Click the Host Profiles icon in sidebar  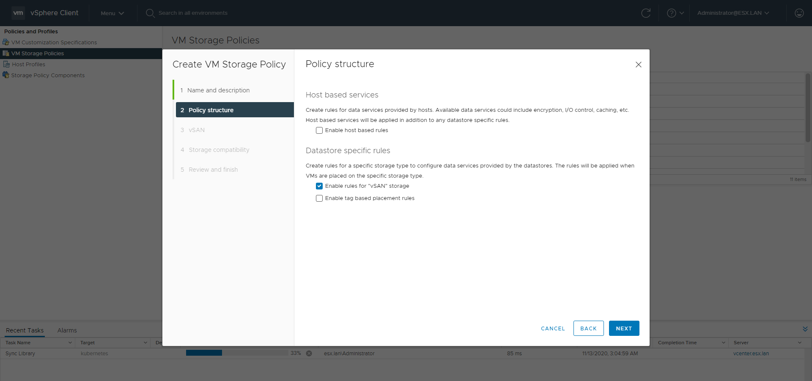pos(6,64)
